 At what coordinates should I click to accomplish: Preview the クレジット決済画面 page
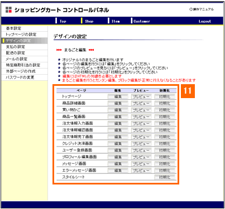coord(141,143)
